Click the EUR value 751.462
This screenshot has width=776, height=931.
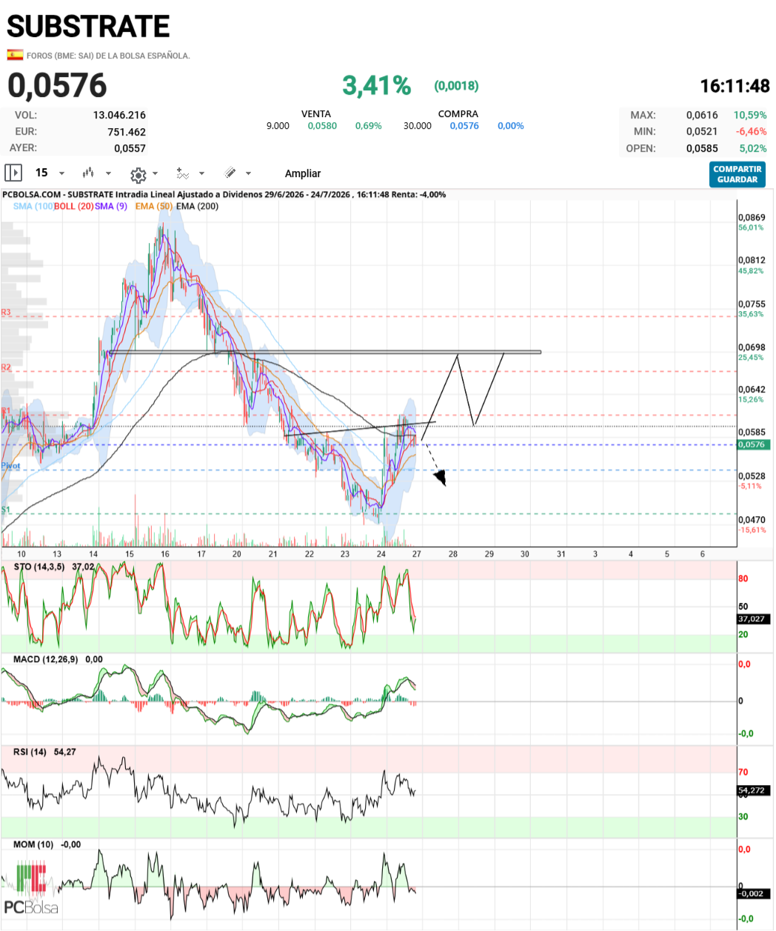pyautogui.click(x=127, y=132)
